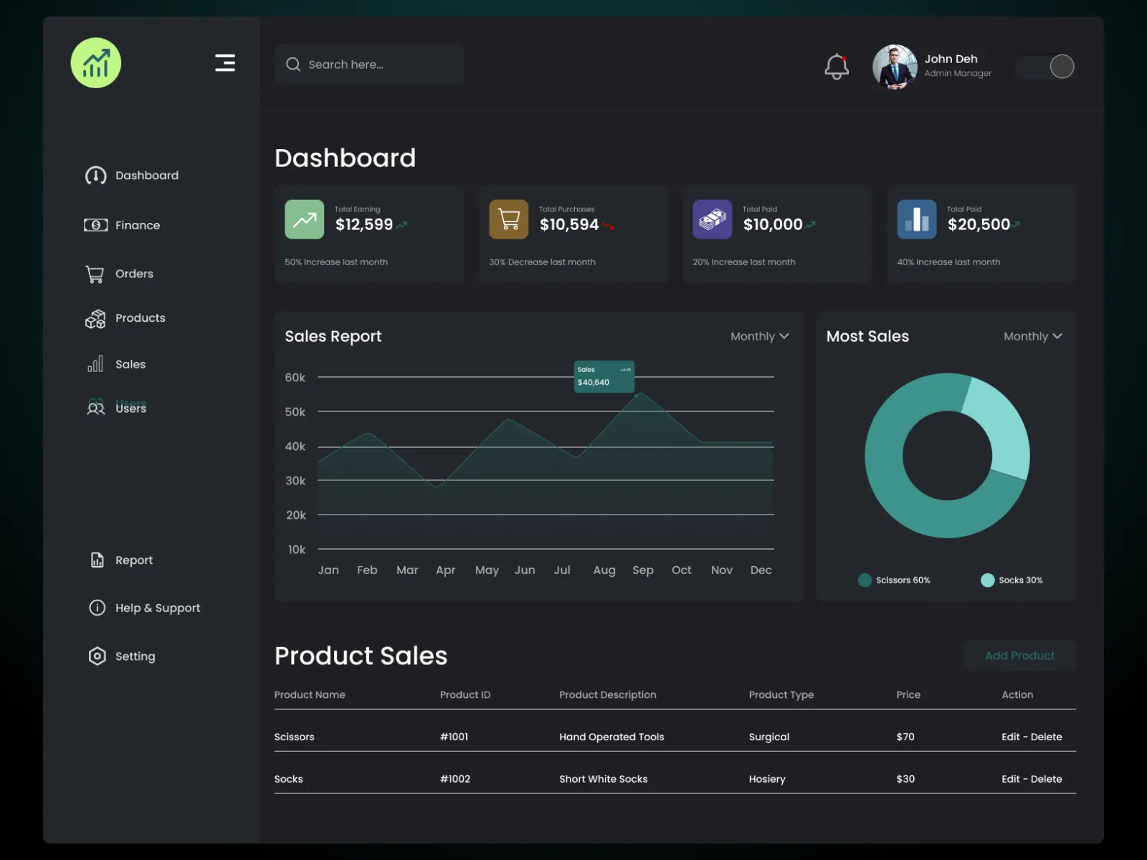Click the Orders cart icon
This screenshot has height=860, width=1147.
95,273
